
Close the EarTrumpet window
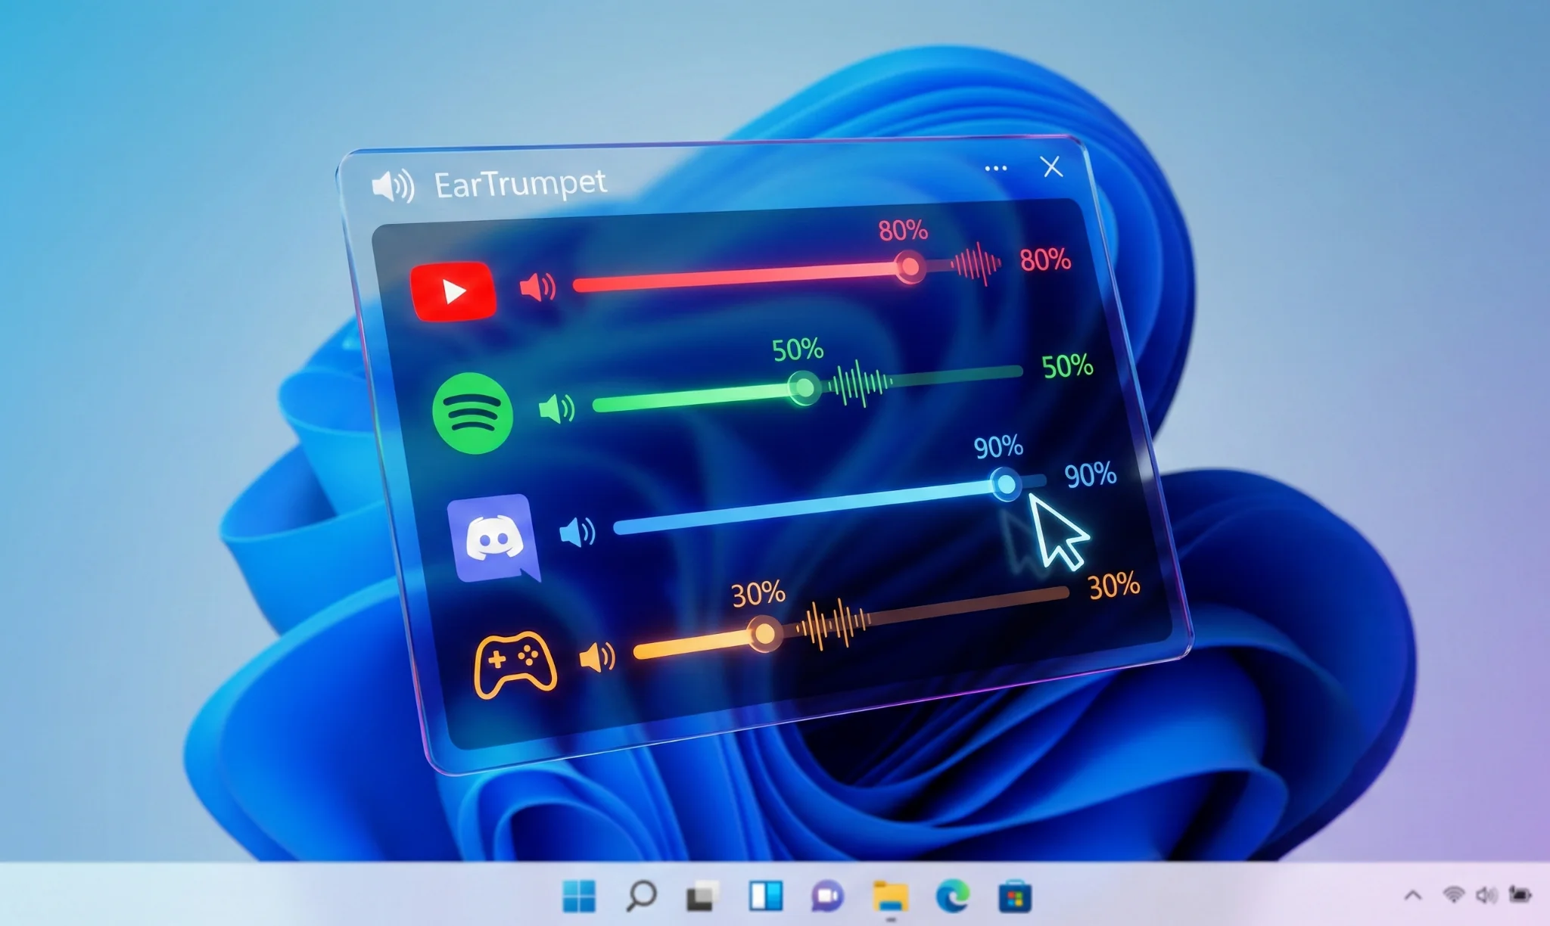(1051, 166)
